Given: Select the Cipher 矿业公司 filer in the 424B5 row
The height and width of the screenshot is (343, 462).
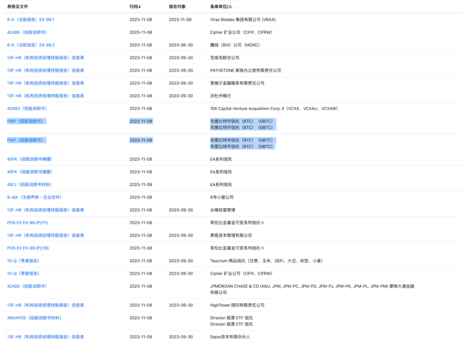Looking at the screenshot, I should point(241,32).
